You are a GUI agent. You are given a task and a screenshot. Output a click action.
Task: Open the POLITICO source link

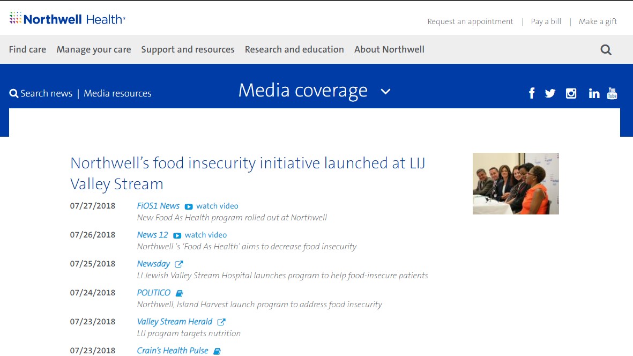point(154,293)
